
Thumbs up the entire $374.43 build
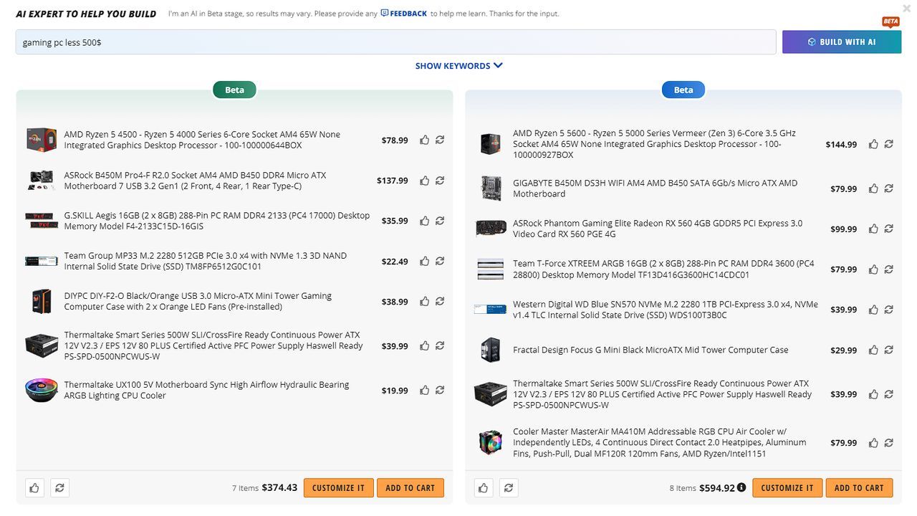pos(34,488)
